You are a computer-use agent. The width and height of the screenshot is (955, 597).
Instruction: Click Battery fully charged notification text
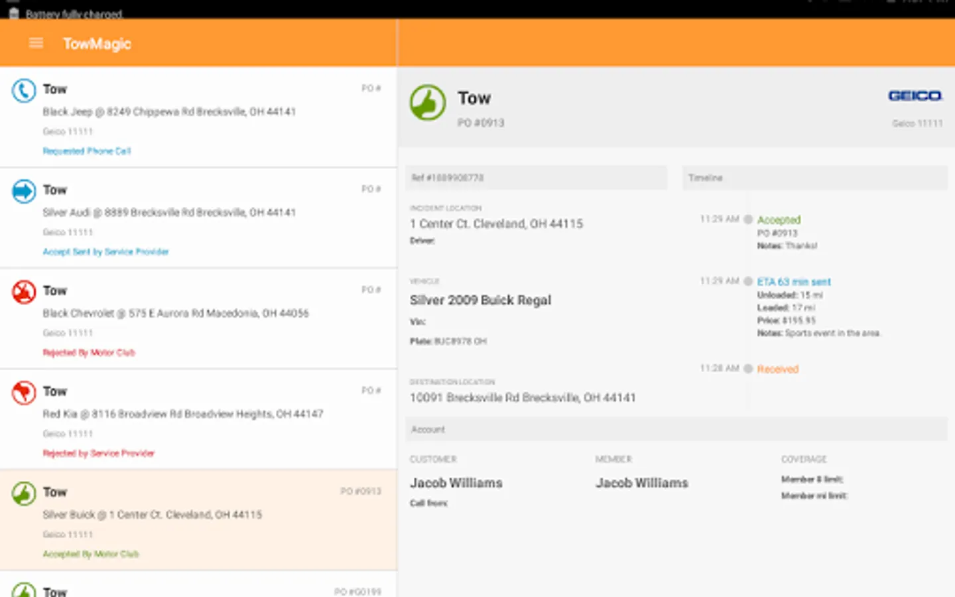point(74,14)
